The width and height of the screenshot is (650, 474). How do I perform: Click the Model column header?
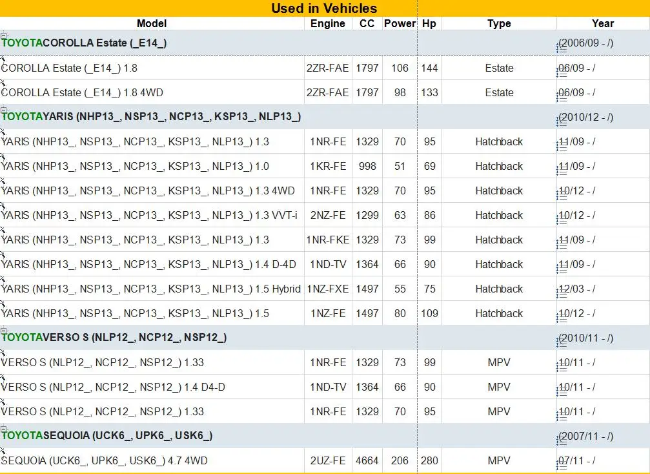[152, 24]
